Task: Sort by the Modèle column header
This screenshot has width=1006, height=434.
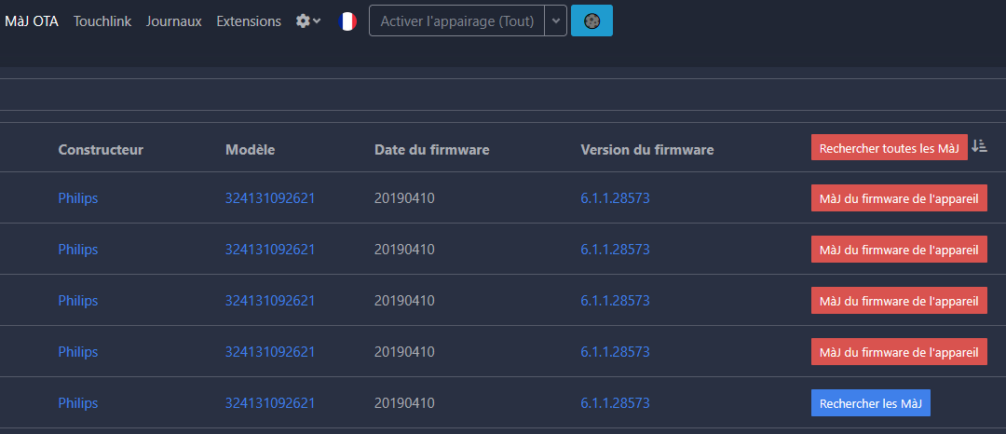Action: (x=251, y=149)
